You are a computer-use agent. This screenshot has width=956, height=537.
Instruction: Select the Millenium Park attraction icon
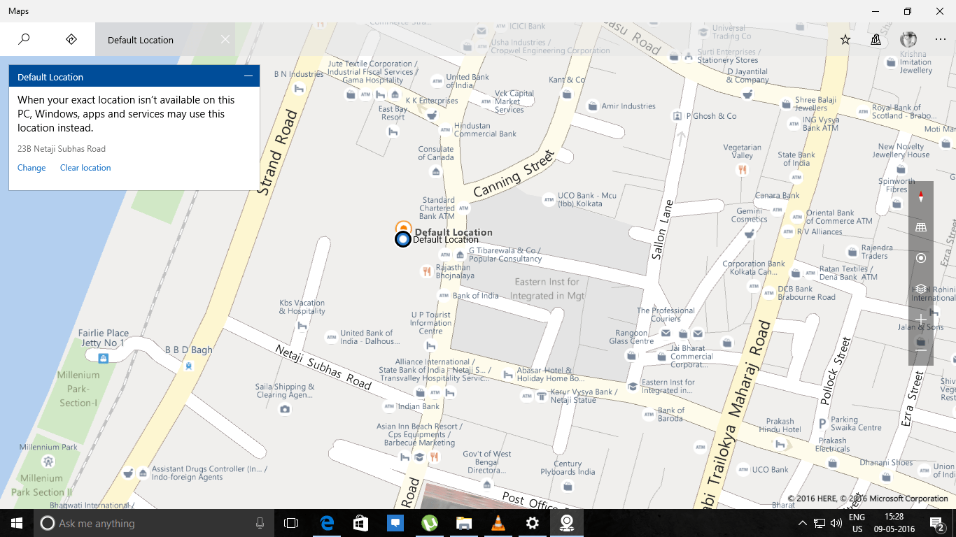click(48, 461)
